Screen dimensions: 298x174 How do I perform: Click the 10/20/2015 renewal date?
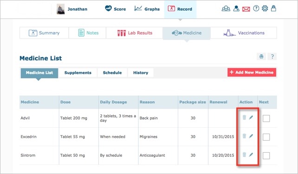(x=223, y=155)
